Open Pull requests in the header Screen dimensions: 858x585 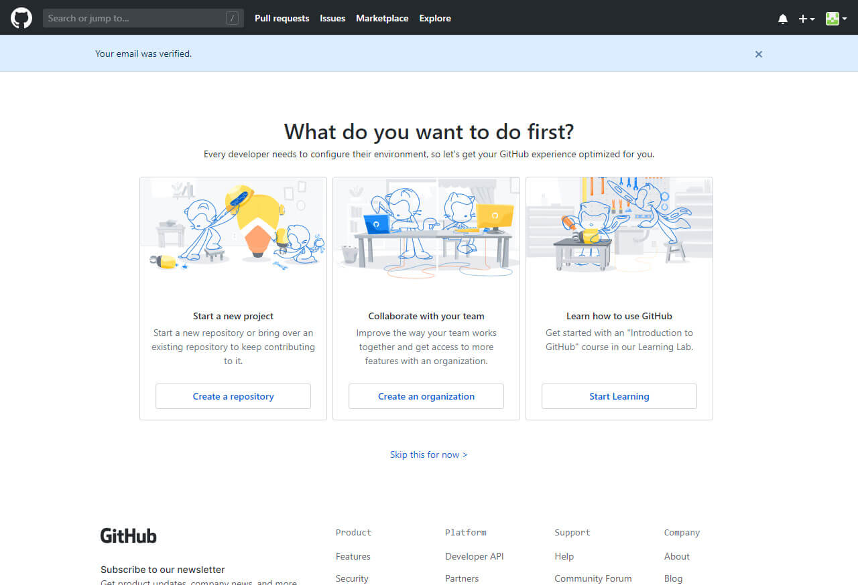282,18
